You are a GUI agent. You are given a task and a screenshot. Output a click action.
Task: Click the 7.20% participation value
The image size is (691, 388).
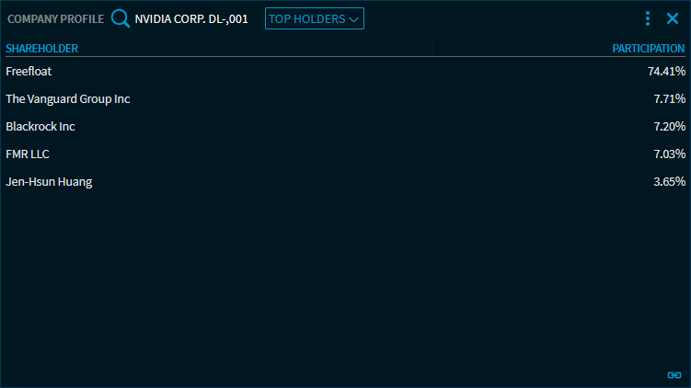click(x=669, y=126)
